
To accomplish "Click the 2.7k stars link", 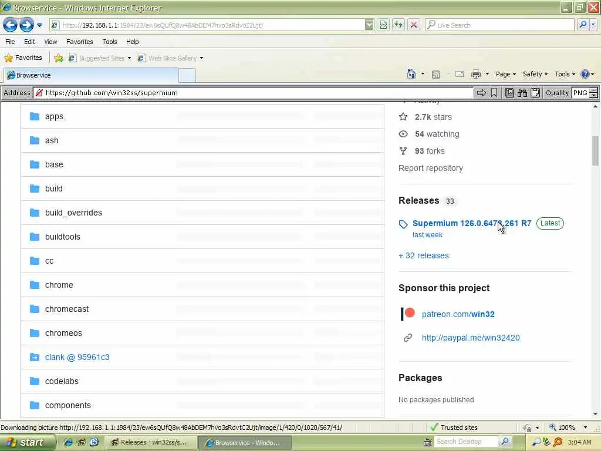I will (x=433, y=117).
